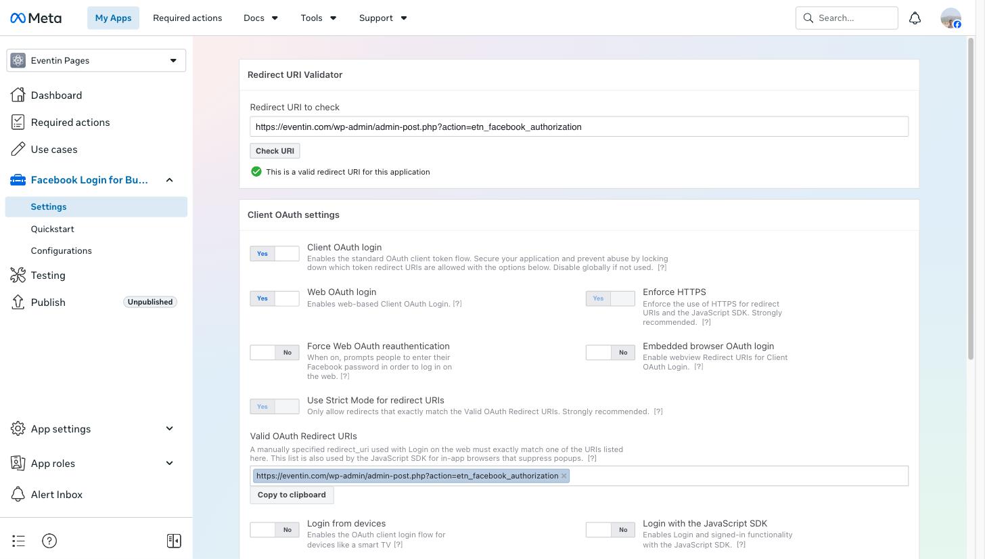Focus the top Search field
985x559 pixels.
[847, 18]
